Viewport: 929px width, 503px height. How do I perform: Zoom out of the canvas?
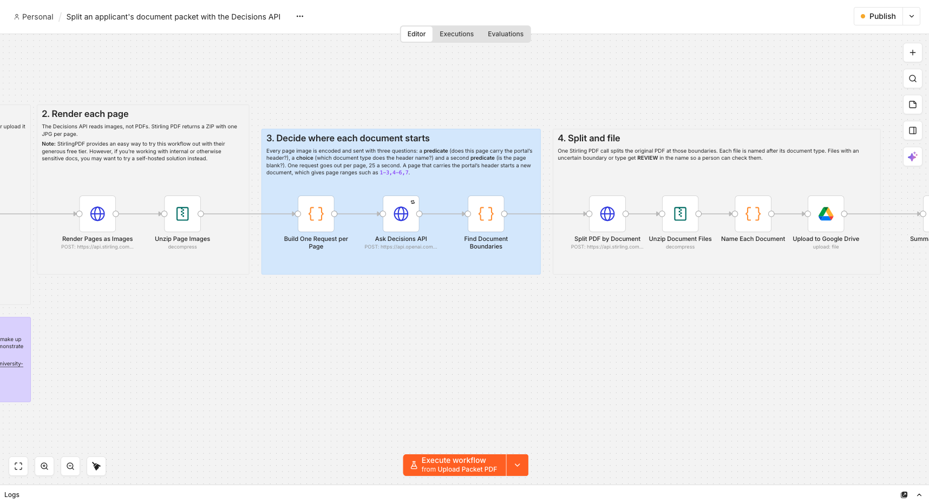click(x=70, y=466)
